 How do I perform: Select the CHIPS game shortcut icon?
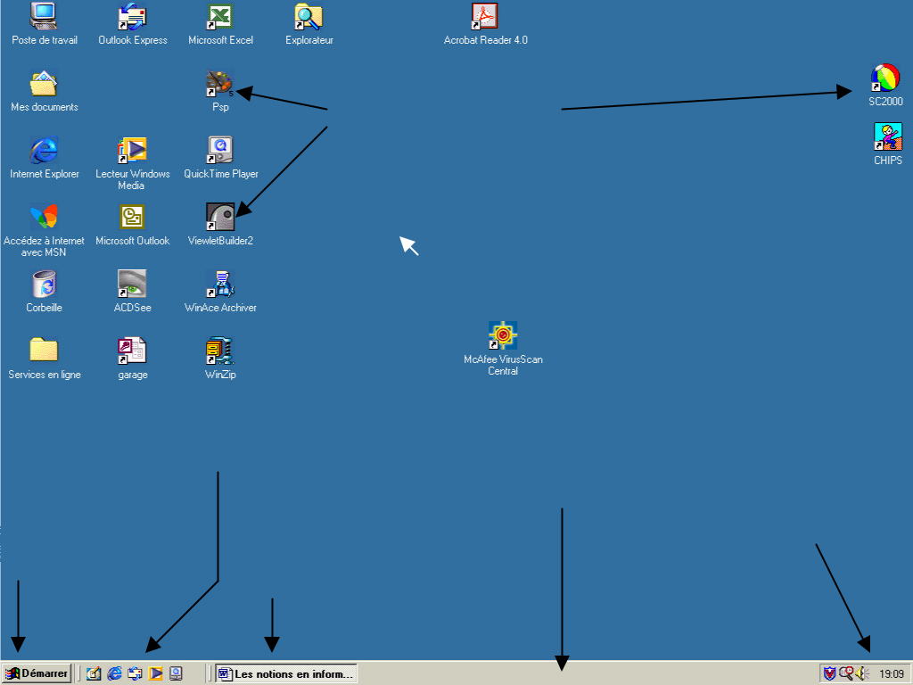pos(887,137)
